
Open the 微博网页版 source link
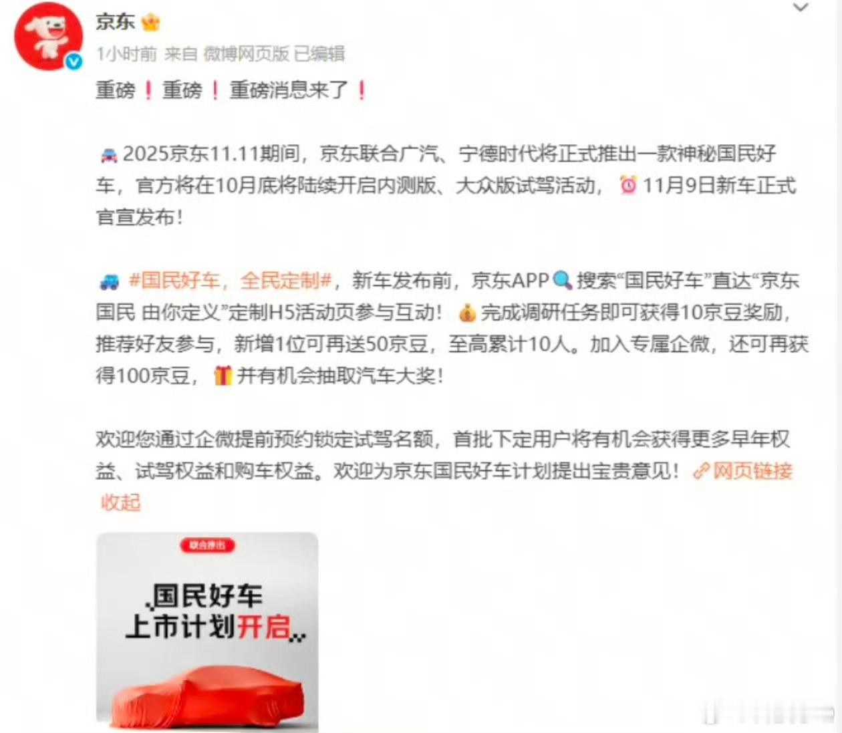tap(247, 53)
